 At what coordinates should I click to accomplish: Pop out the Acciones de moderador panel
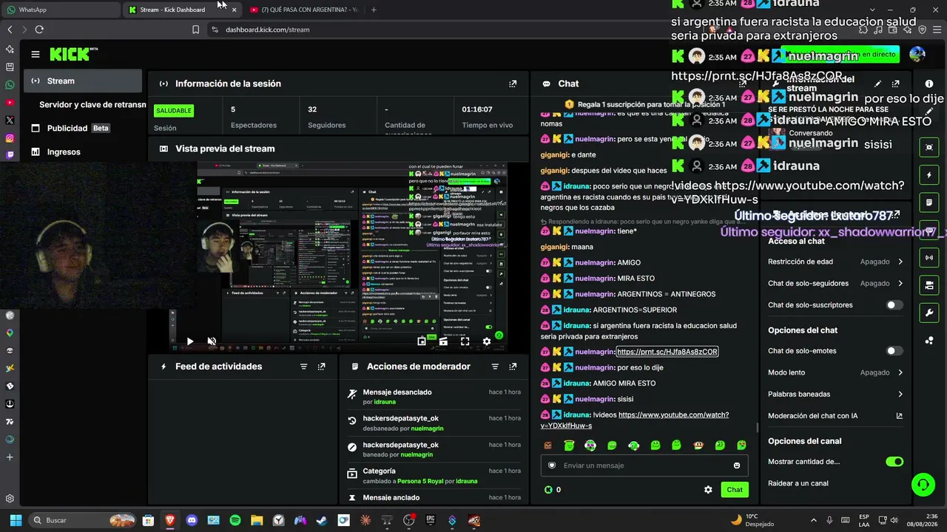click(513, 366)
